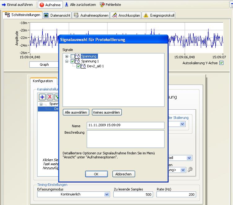Image resolution: width=233 pixels, height=205 pixels.
Task: Toggle Autoskalierung Y-Achse checkbox
Action: [221, 63]
